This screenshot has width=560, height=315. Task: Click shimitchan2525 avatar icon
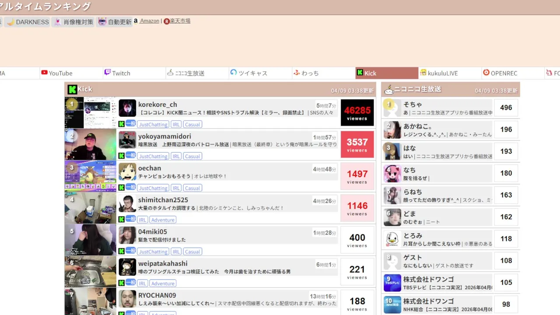[x=127, y=203]
